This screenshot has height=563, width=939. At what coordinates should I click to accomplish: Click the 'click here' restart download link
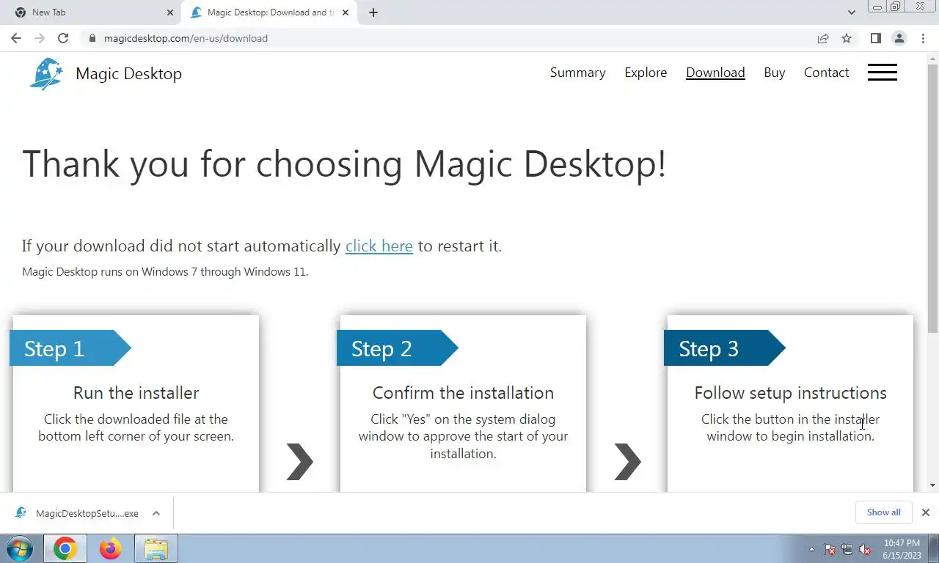(x=379, y=246)
